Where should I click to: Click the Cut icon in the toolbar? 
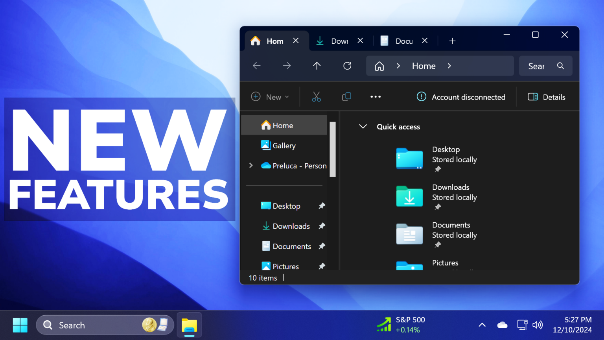(x=316, y=96)
